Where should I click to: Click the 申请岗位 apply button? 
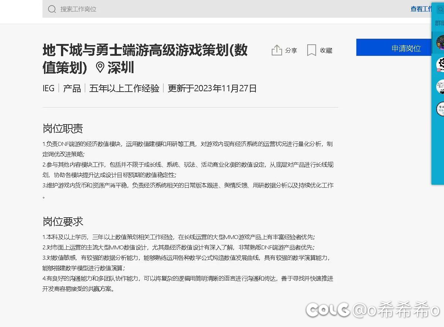point(394,48)
